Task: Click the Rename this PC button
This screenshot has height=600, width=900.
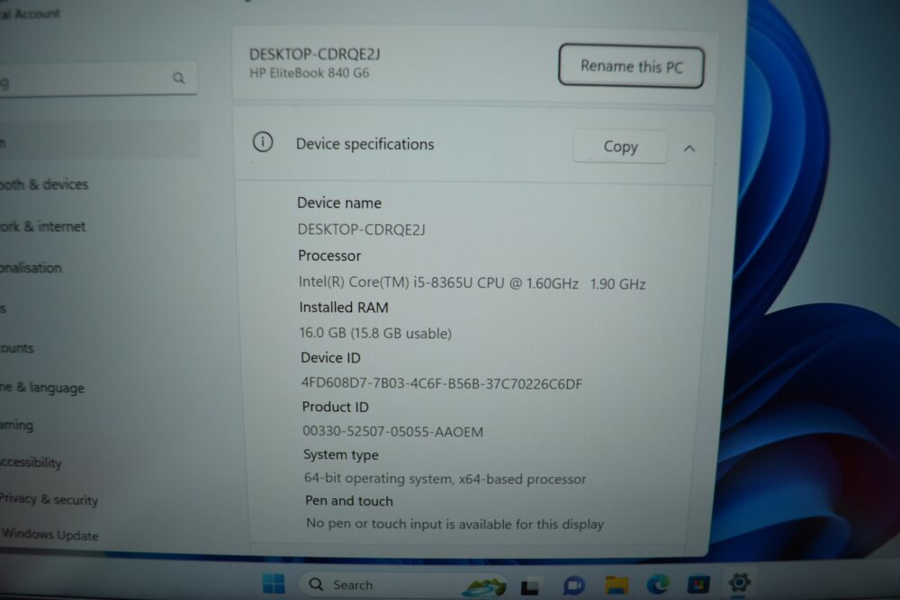Action: (x=631, y=66)
